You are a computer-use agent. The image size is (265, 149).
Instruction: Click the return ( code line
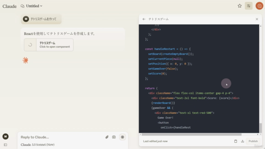pyautogui.click(x=151, y=88)
